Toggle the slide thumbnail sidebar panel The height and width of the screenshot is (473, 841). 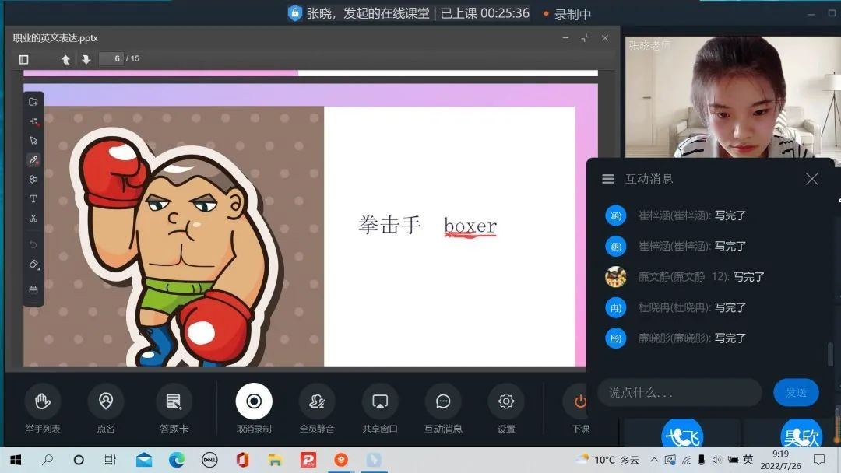[23, 59]
